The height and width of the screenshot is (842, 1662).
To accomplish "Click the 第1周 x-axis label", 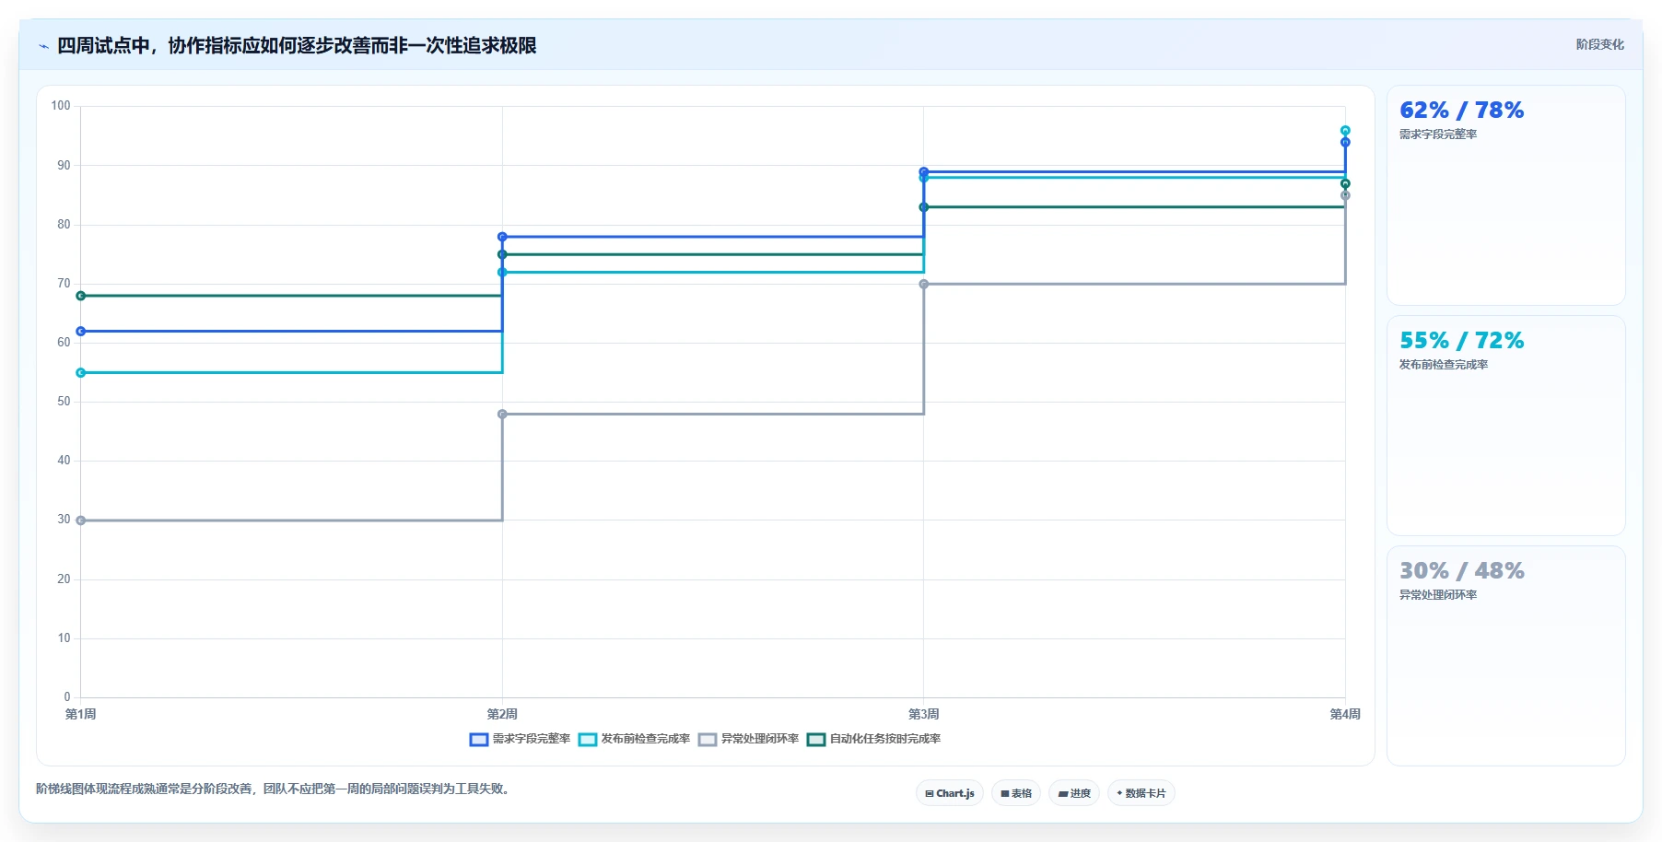I will (81, 714).
